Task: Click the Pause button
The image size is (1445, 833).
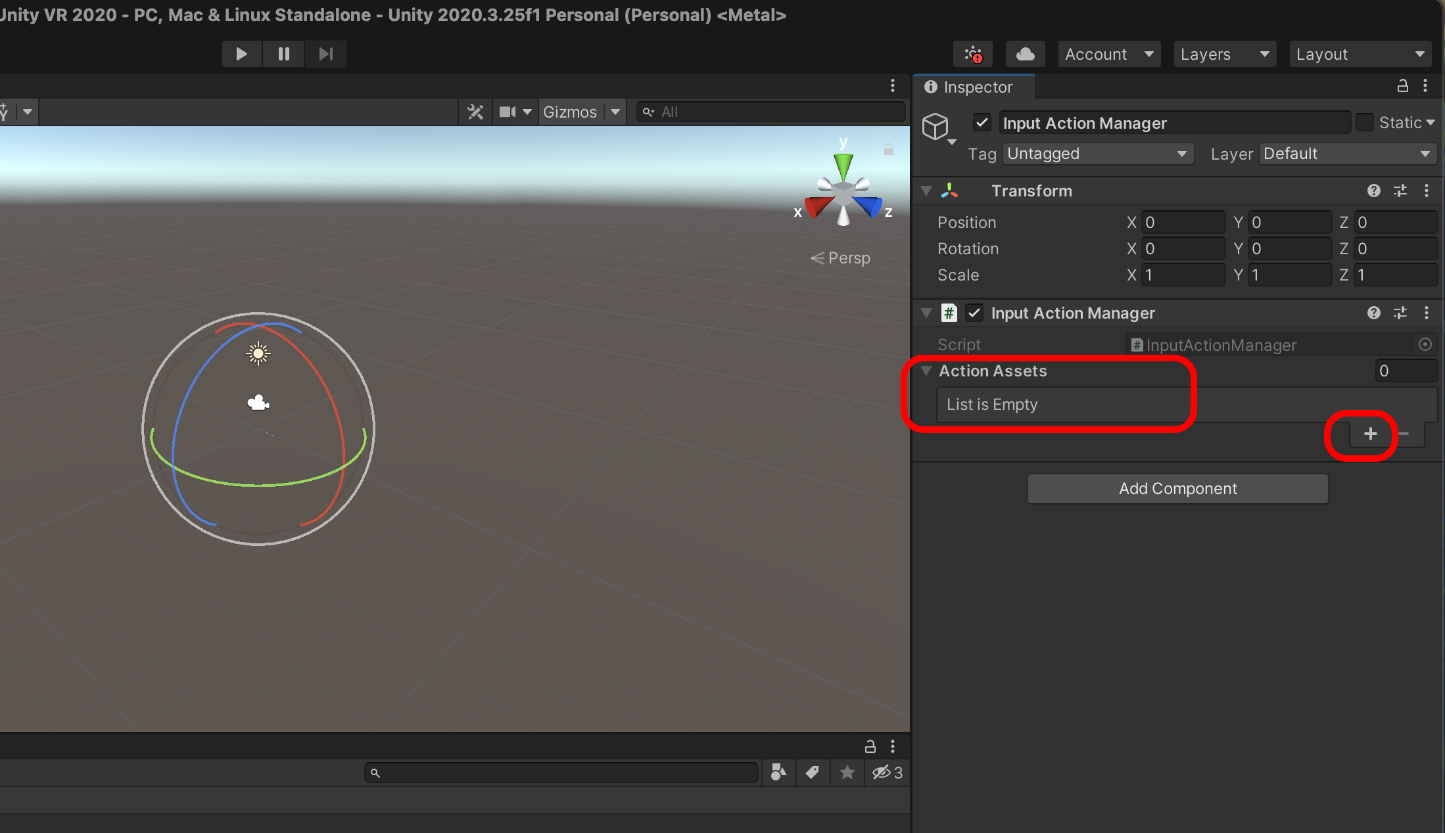Action: tap(283, 54)
